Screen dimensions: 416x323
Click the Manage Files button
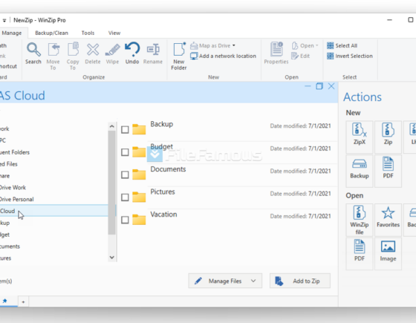(225, 281)
